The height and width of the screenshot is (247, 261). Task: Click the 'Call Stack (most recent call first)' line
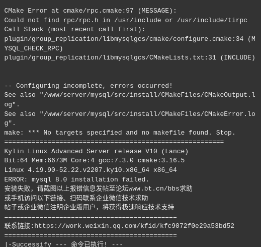point(74,29)
